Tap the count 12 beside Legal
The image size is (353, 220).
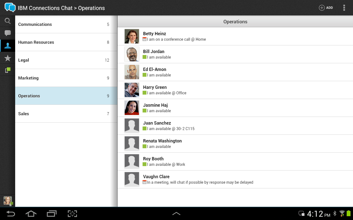(x=107, y=60)
